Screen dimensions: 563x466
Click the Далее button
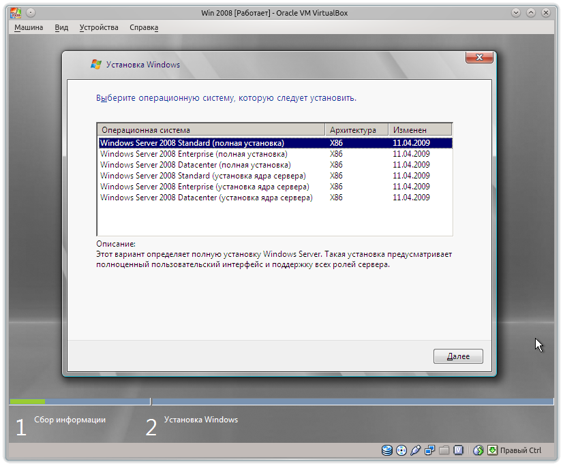(458, 356)
